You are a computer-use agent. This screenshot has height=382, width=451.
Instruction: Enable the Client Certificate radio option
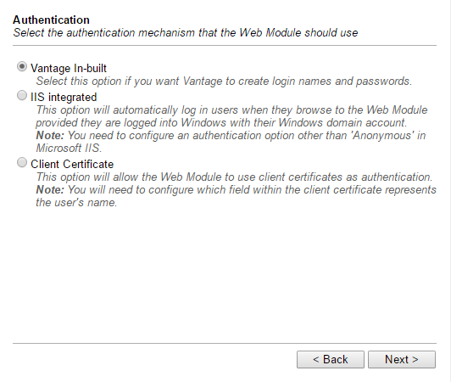pyautogui.click(x=22, y=162)
